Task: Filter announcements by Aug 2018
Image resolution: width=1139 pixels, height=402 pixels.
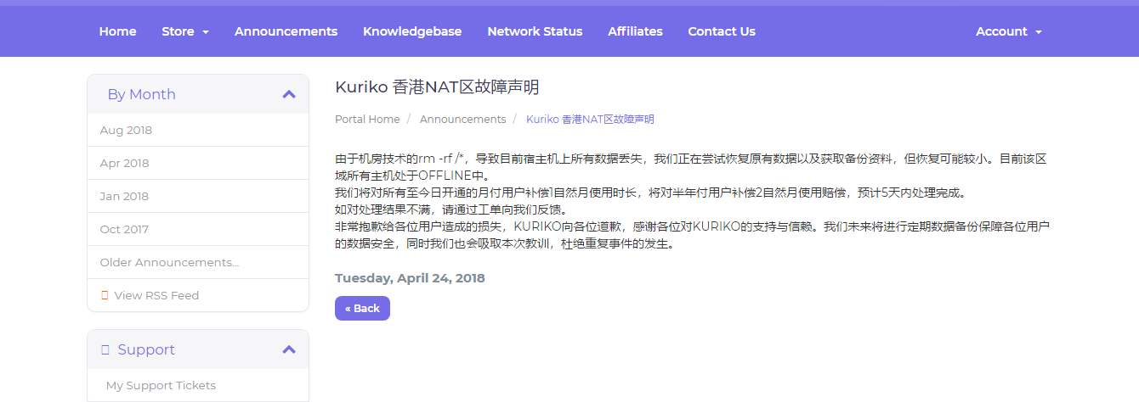Action: (126, 131)
